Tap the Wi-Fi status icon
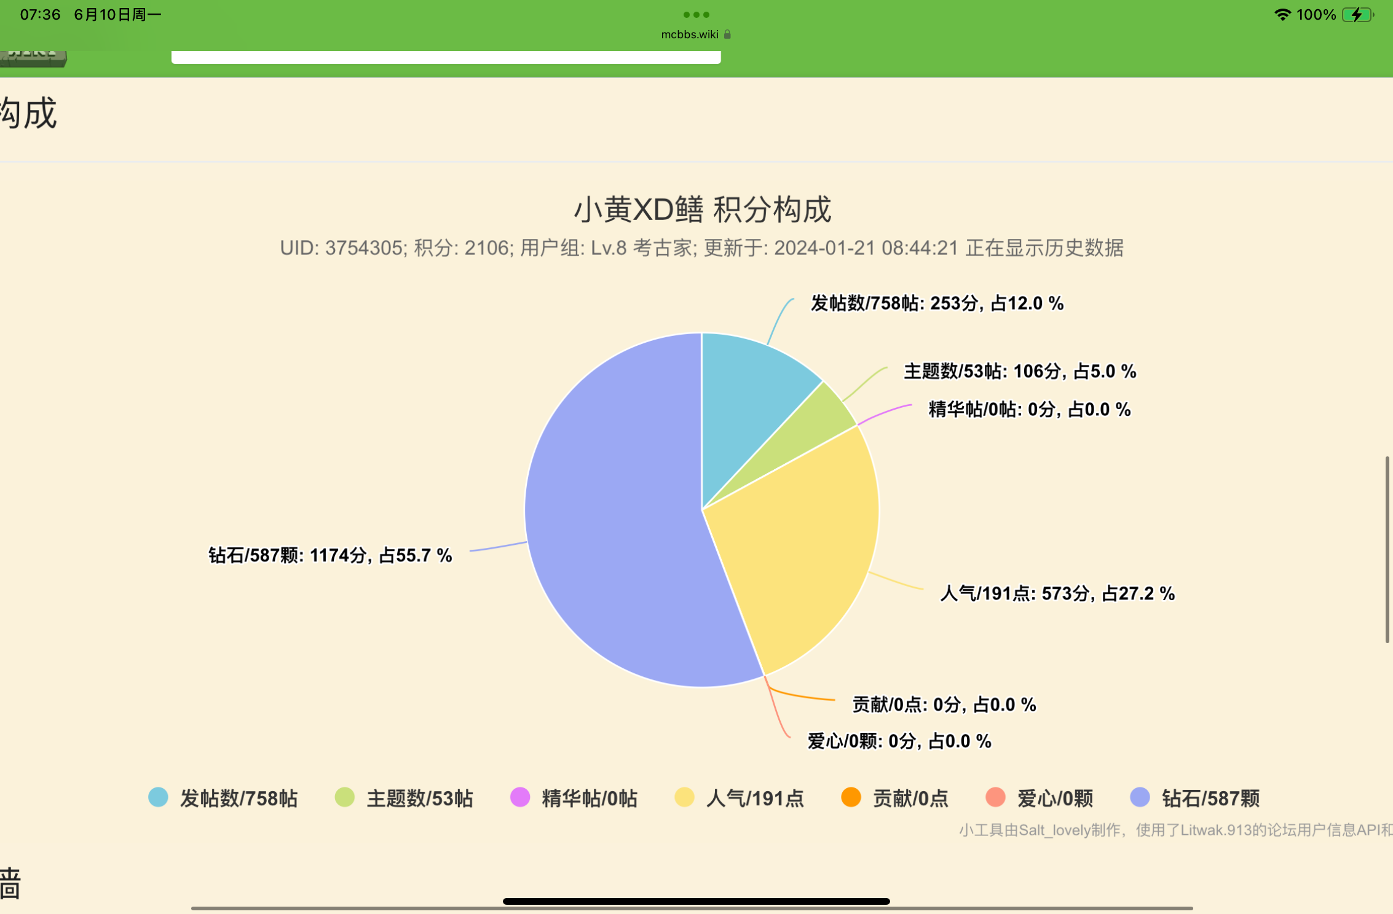 click(1282, 15)
